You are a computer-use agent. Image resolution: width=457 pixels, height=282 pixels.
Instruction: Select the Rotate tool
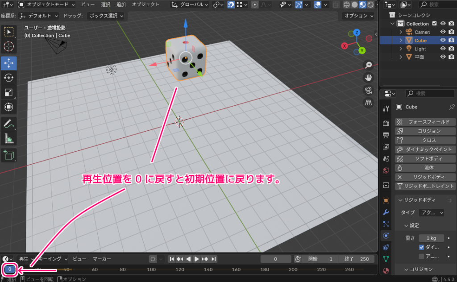point(9,78)
